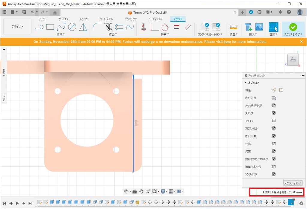This screenshot has height=209, width=307.
Task: Toggle the Sketch Grid checkbox
Action: point(274,105)
